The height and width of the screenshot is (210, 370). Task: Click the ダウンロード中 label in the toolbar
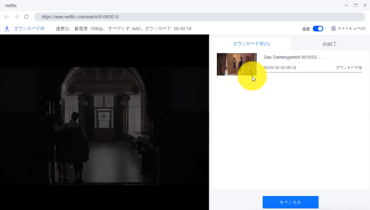(x=29, y=29)
